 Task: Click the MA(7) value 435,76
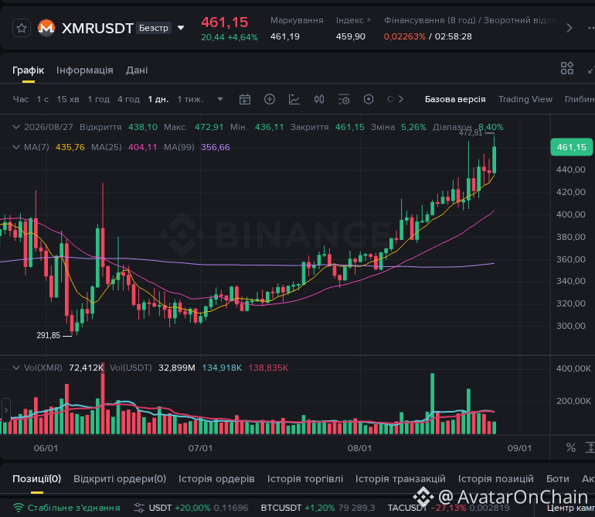pos(70,147)
